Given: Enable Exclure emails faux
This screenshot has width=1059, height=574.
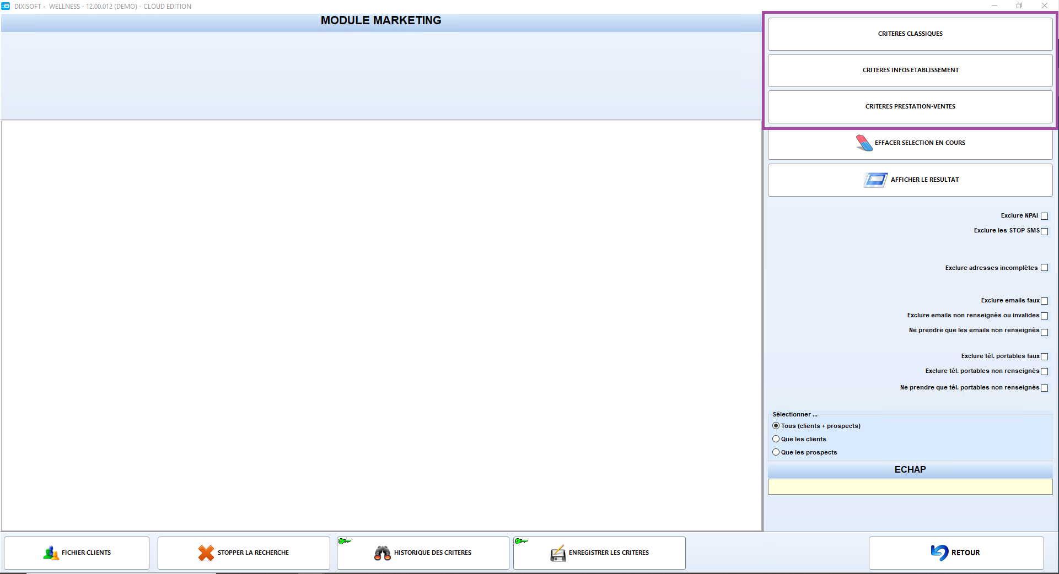Looking at the screenshot, I should tap(1044, 301).
